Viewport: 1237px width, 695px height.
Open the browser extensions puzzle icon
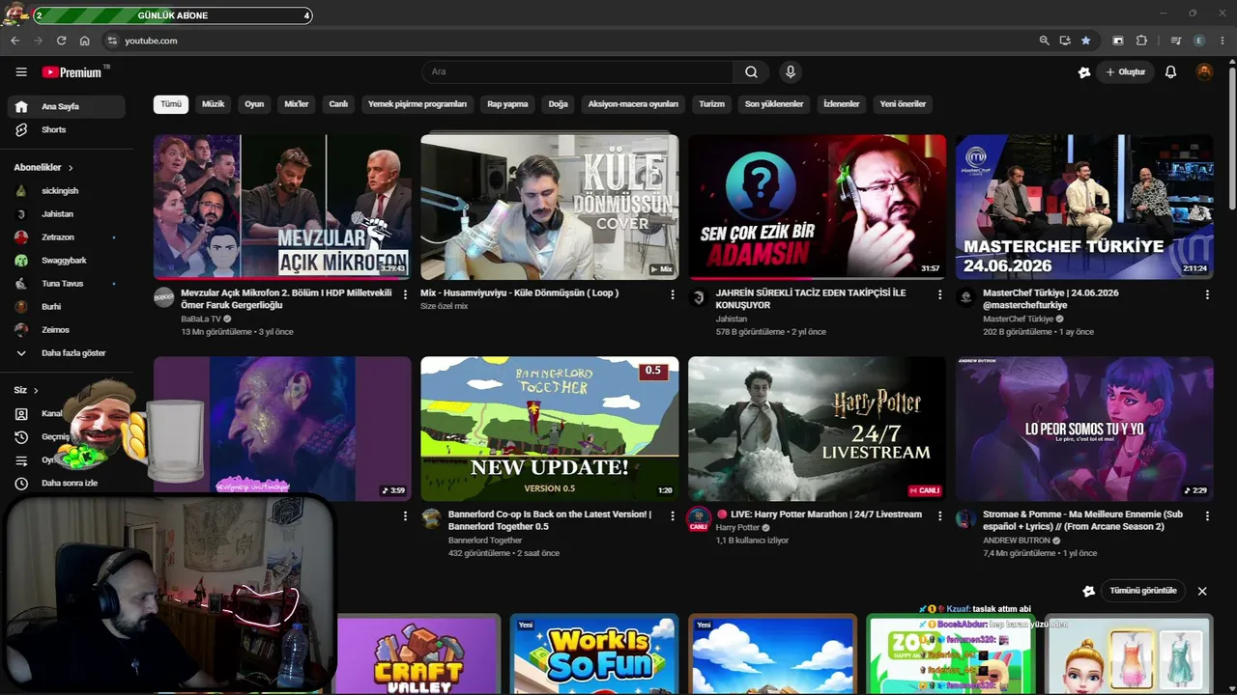1141,41
